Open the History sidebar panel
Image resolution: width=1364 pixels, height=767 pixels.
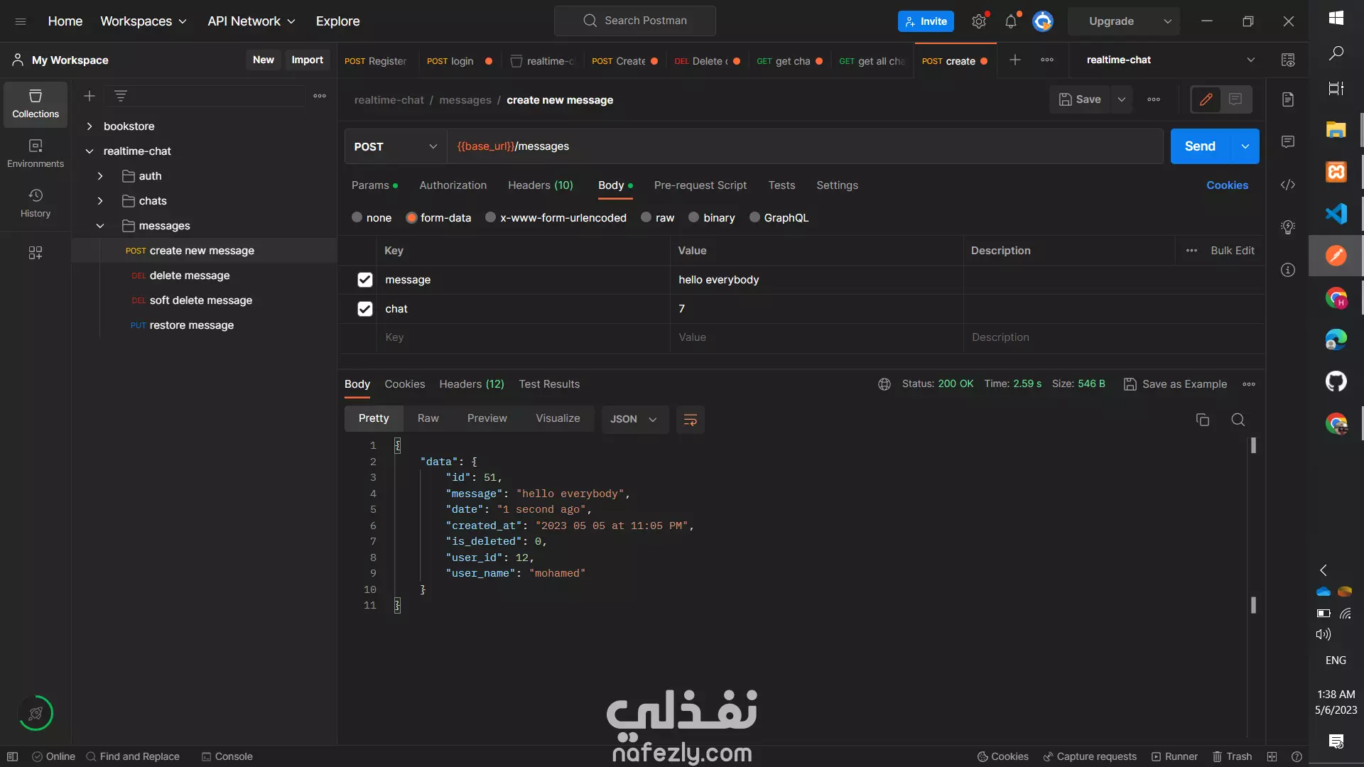tap(36, 203)
